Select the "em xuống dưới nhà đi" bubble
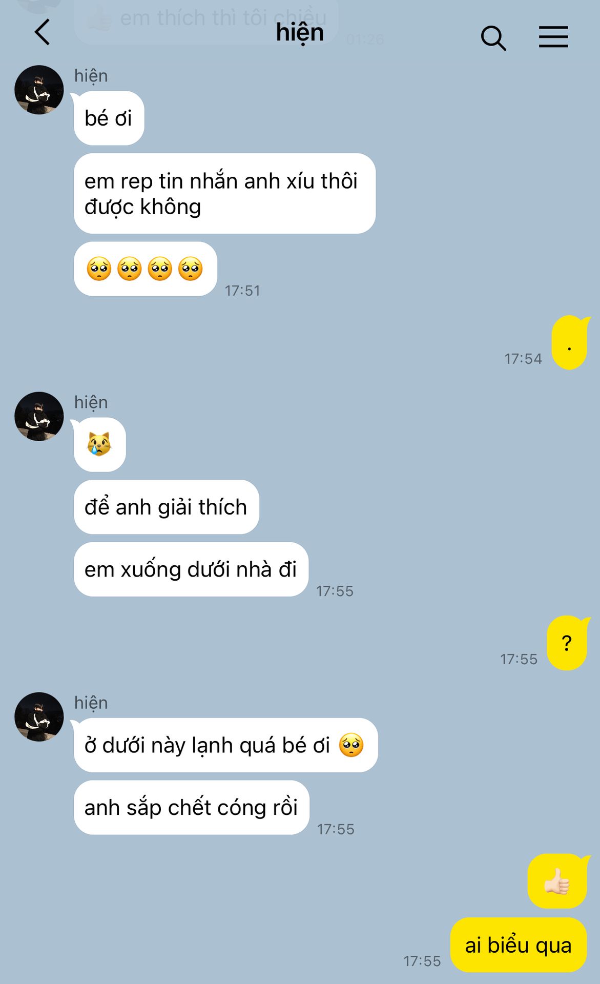Screen dimensions: 600x984 pyautogui.click(x=191, y=569)
